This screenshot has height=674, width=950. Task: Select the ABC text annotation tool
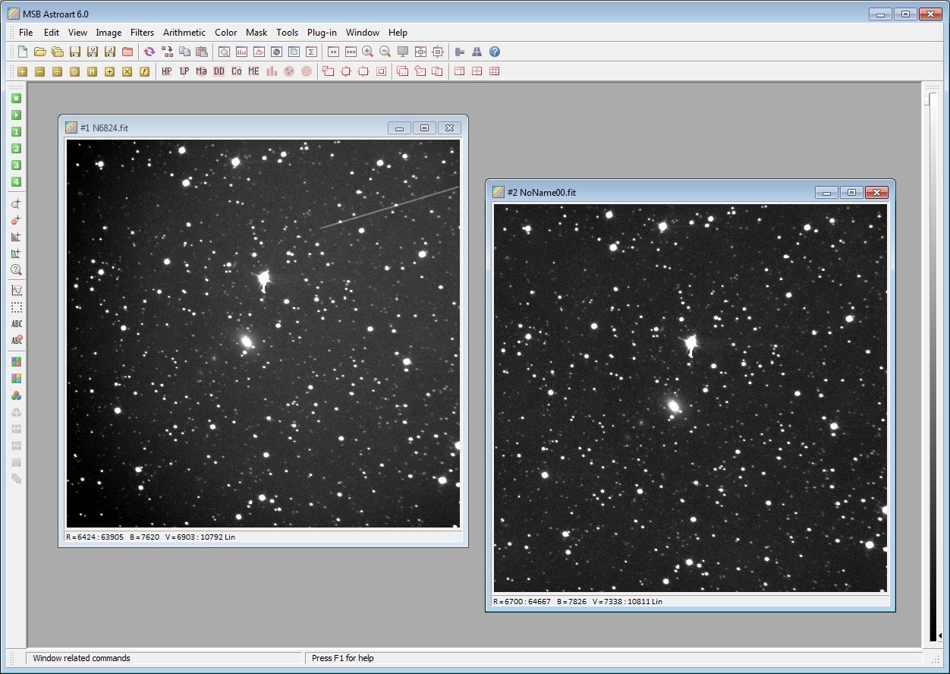[x=16, y=324]
